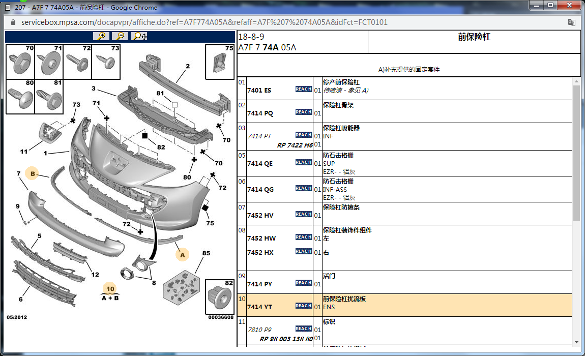
Task: Click the security padlock icon in address bar
Action: point(12,22)
